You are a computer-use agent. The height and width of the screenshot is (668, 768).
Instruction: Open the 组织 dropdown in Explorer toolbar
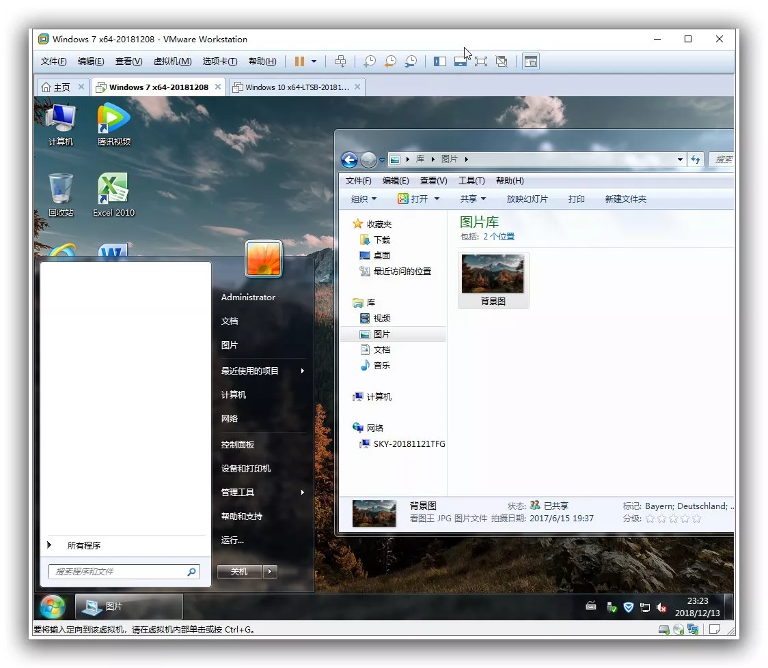pos(364,199)
